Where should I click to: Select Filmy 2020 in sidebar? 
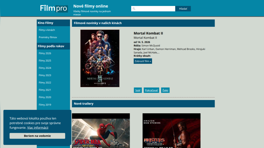[45, 97]
